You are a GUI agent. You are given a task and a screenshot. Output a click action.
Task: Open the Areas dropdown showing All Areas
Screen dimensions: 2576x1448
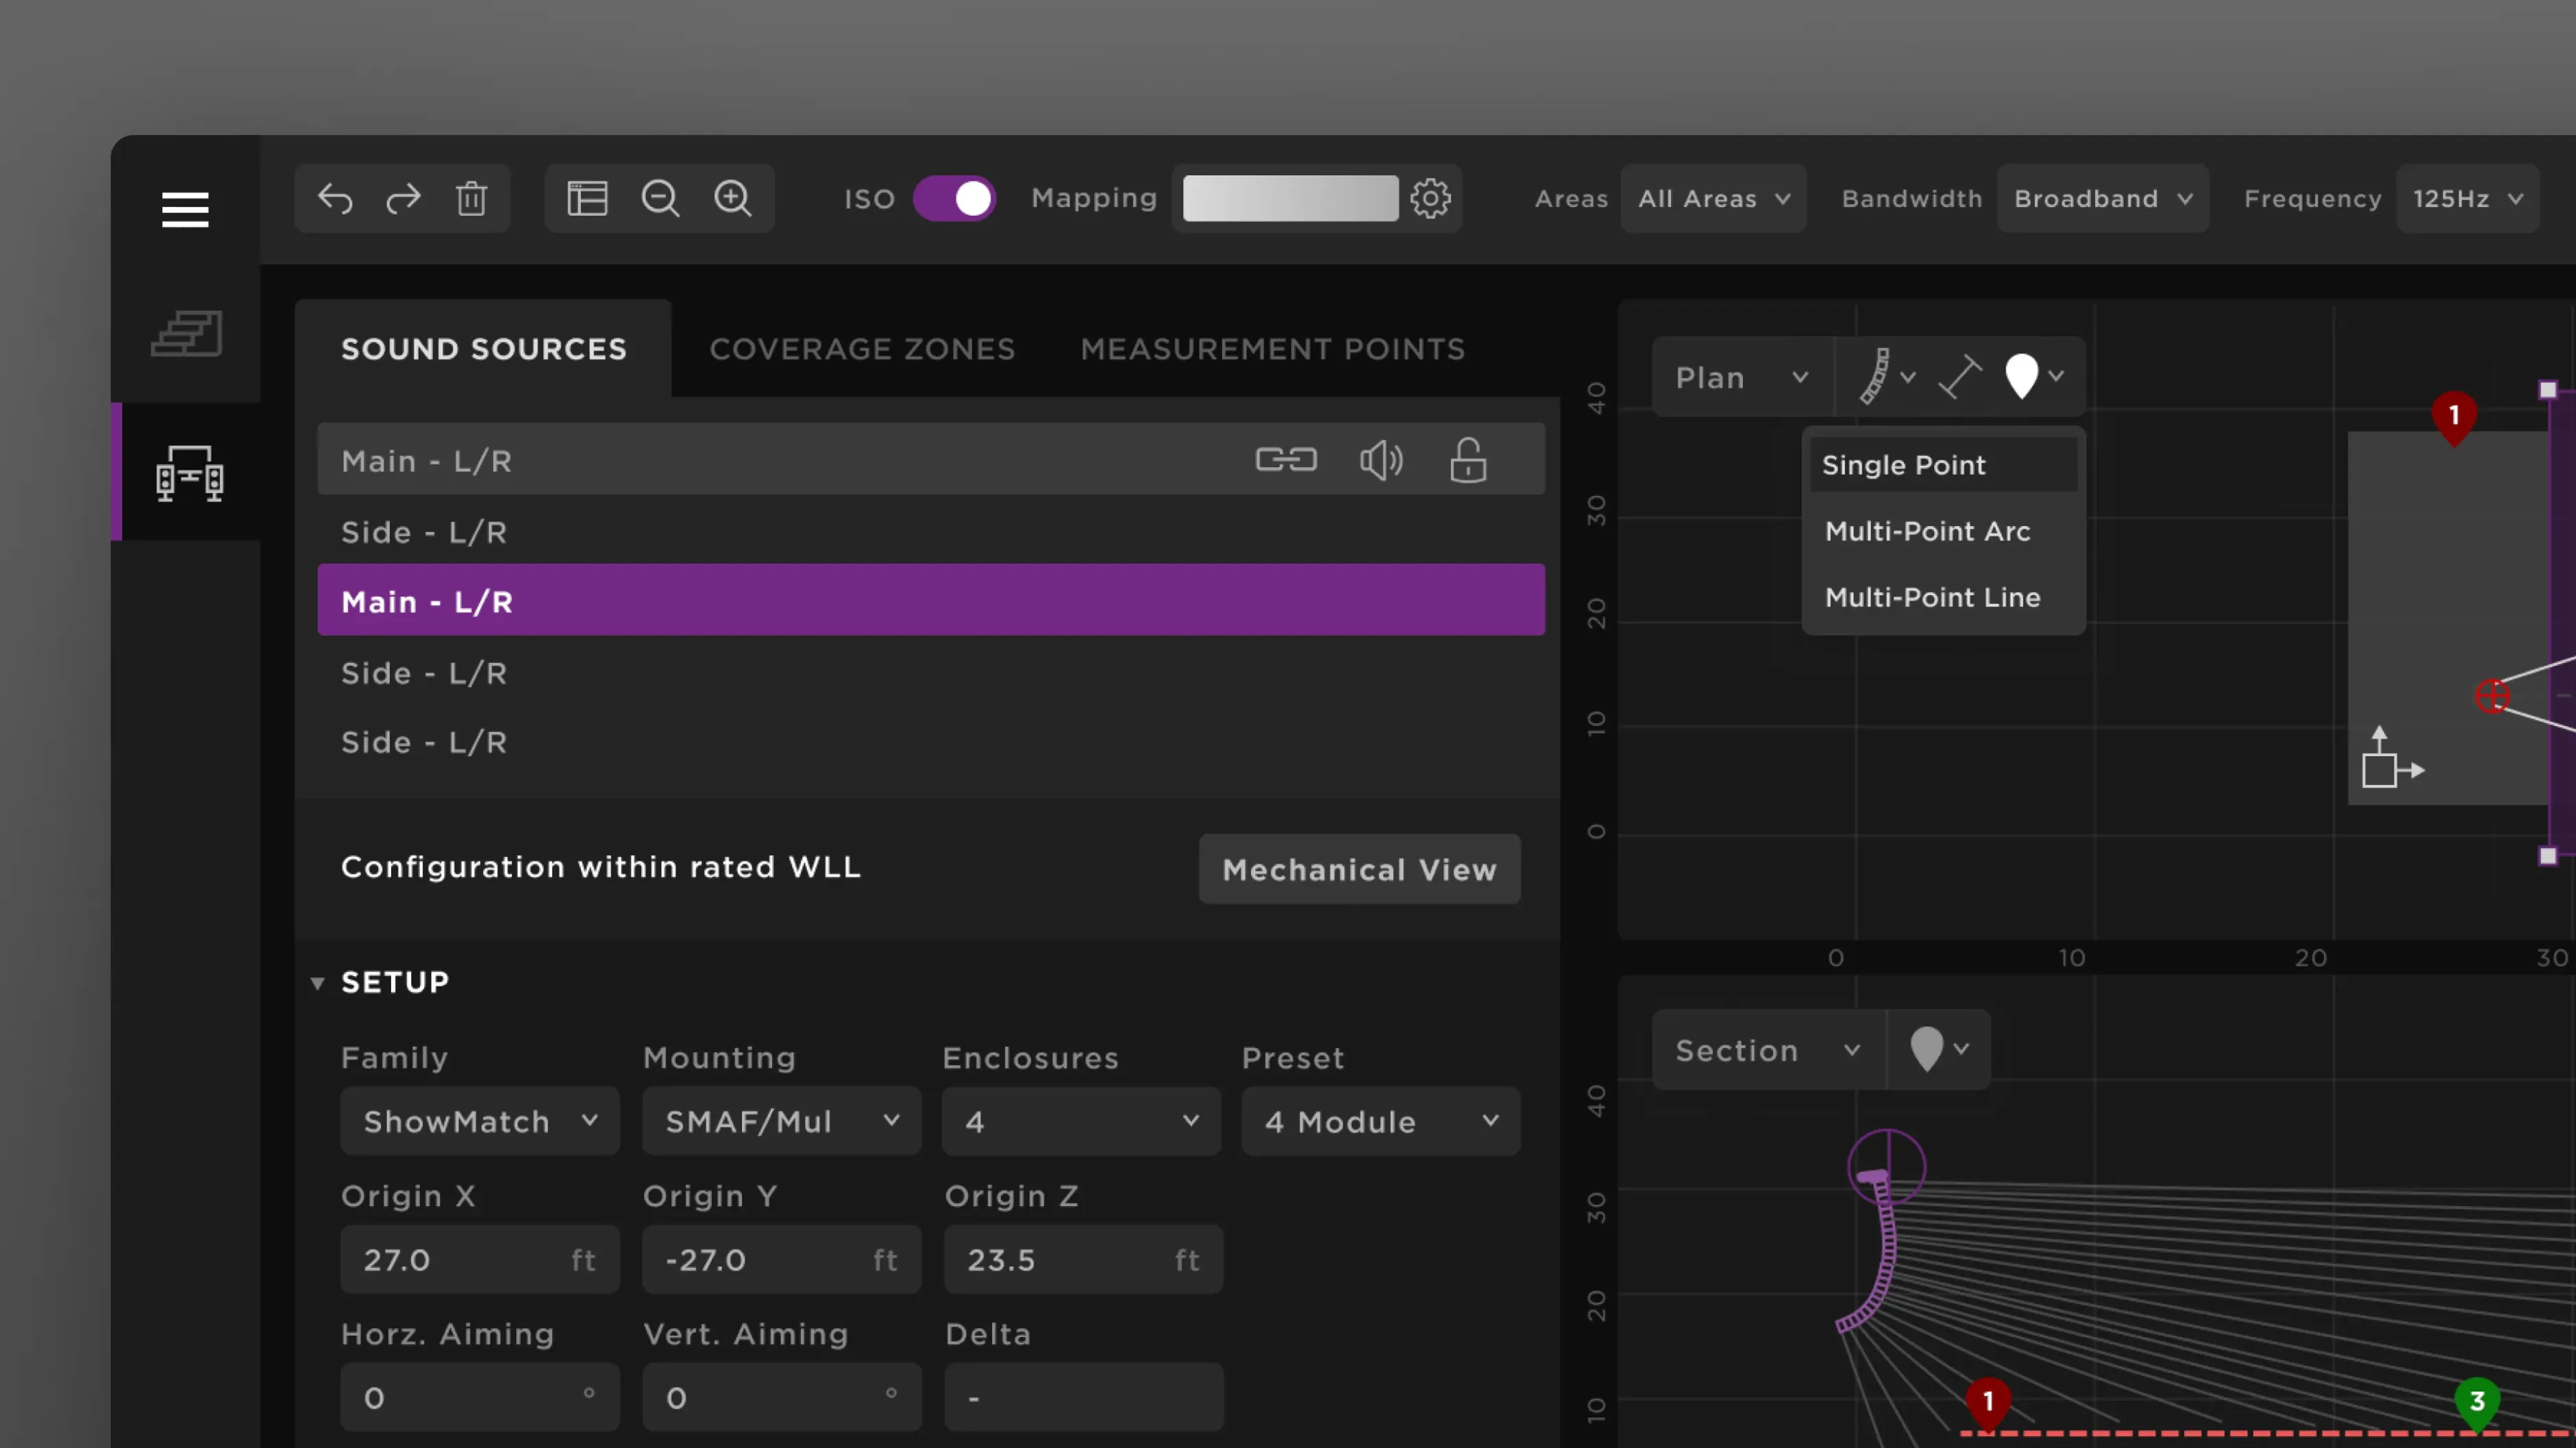click(1713, 198)
